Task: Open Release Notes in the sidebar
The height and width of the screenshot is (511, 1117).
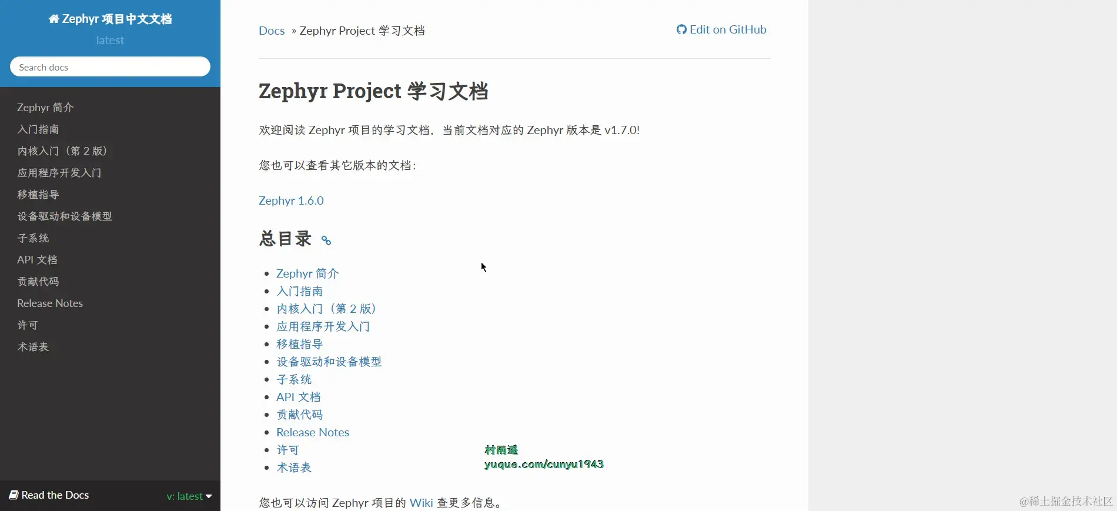Action: coord(50,303)
